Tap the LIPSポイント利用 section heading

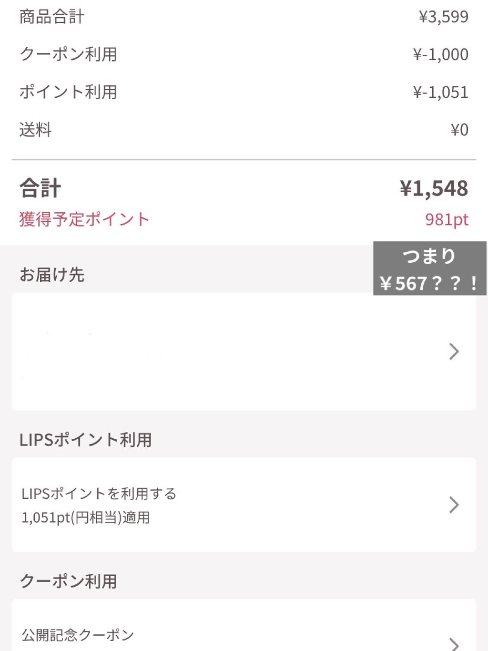pyautogui.click(x=86, y=440)
